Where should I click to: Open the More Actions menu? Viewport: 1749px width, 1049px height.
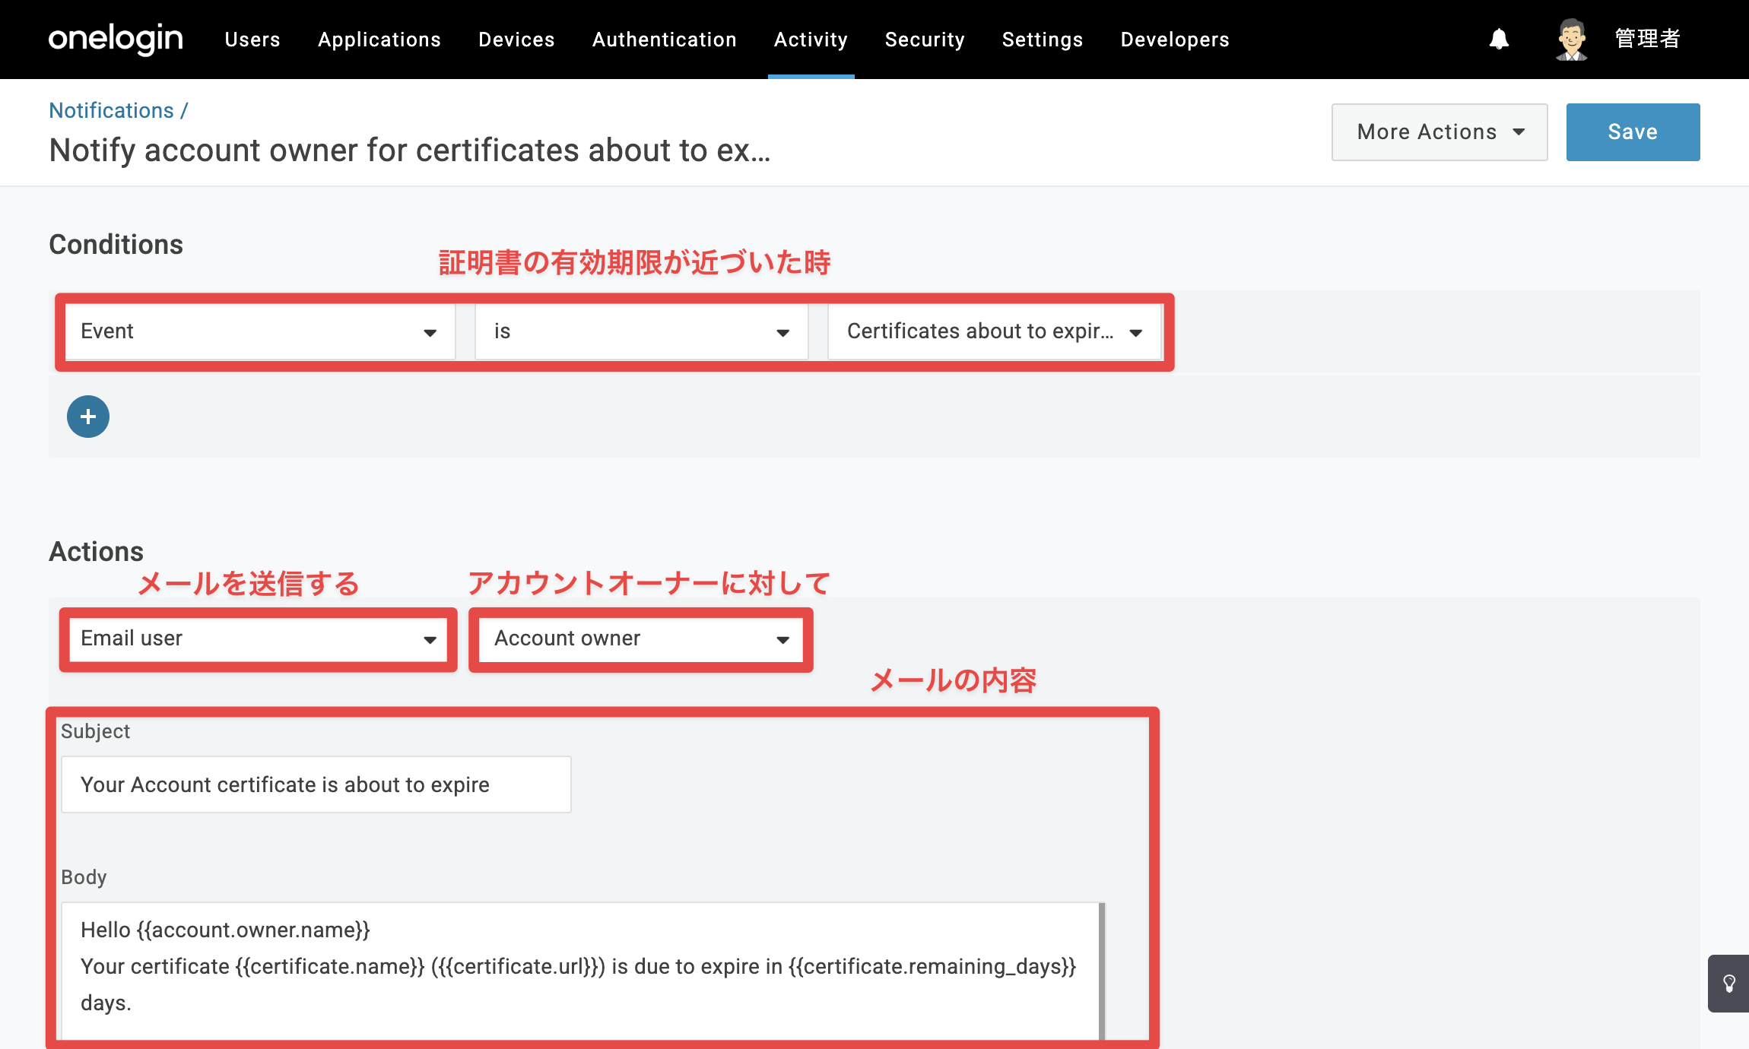click(x=1440, y=132)
